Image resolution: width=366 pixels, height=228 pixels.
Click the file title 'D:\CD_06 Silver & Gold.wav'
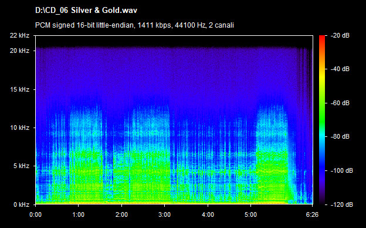[86, 11]
